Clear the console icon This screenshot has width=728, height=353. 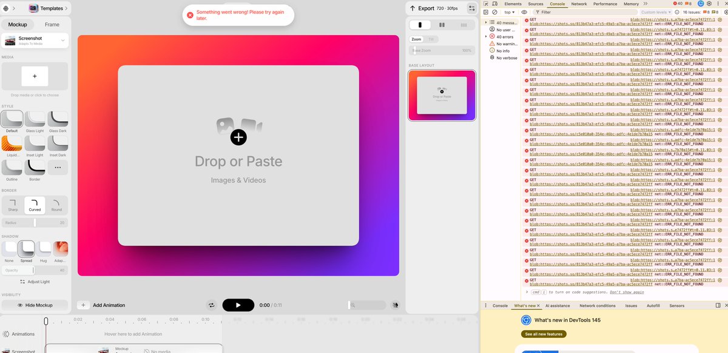point(495,12)
